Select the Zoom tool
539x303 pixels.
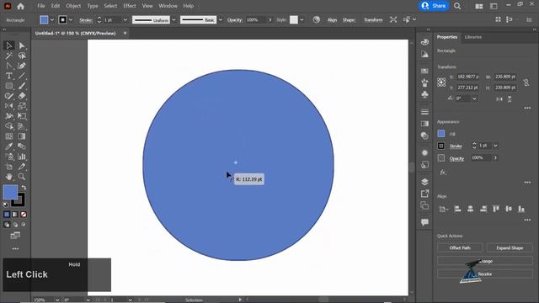(x=22, y=177)
